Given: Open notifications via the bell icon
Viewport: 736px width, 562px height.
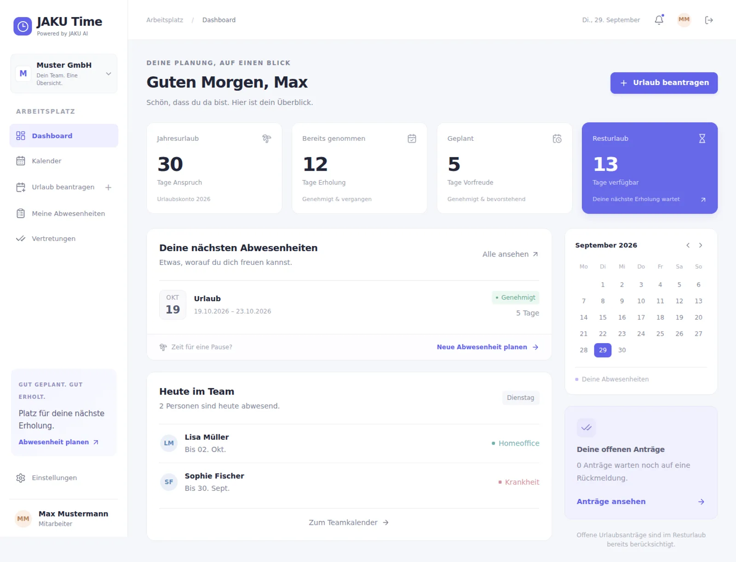Looking at the screenshot, I should pyautogui.click(x=659, y=20).
